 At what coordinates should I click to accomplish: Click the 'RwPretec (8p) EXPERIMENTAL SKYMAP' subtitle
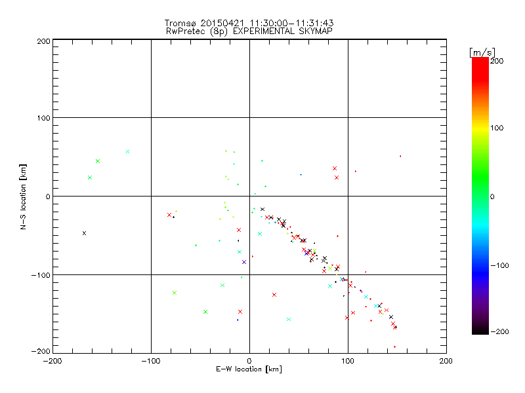tap(249, 31)
